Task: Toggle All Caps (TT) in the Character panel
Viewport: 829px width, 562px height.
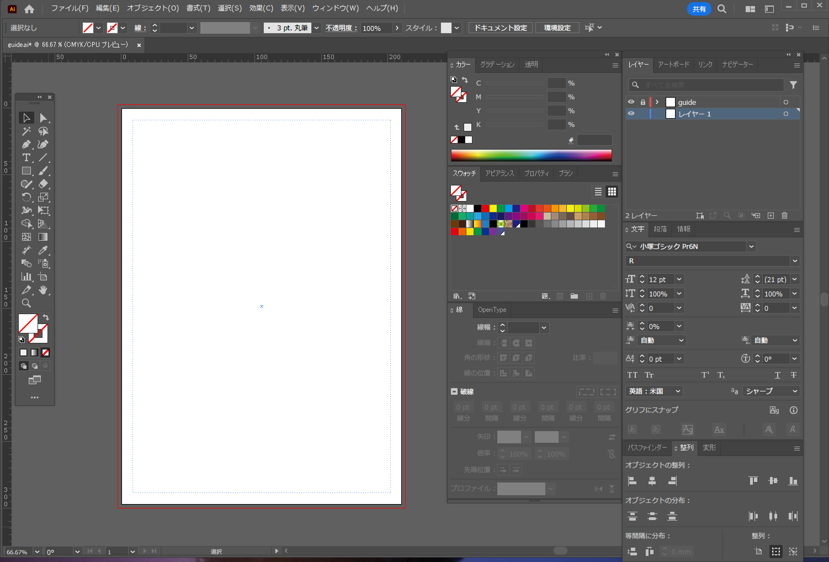Action: click(x=633, y=375)
